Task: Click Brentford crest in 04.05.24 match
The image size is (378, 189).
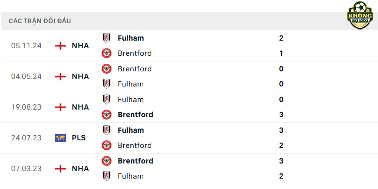Action: pos(106,69)
